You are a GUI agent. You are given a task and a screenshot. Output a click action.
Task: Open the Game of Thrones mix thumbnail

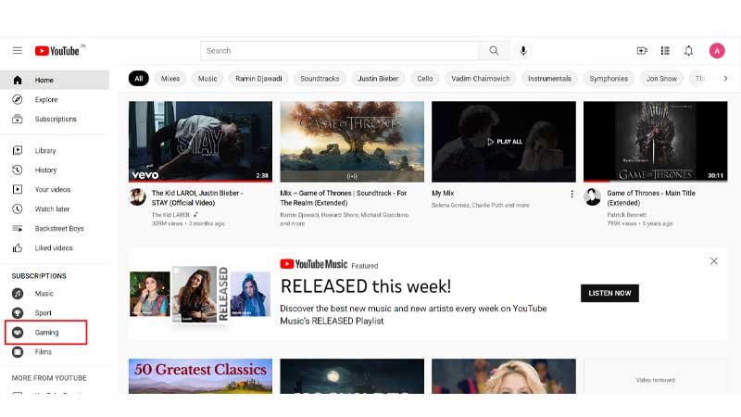coord(352,142)
